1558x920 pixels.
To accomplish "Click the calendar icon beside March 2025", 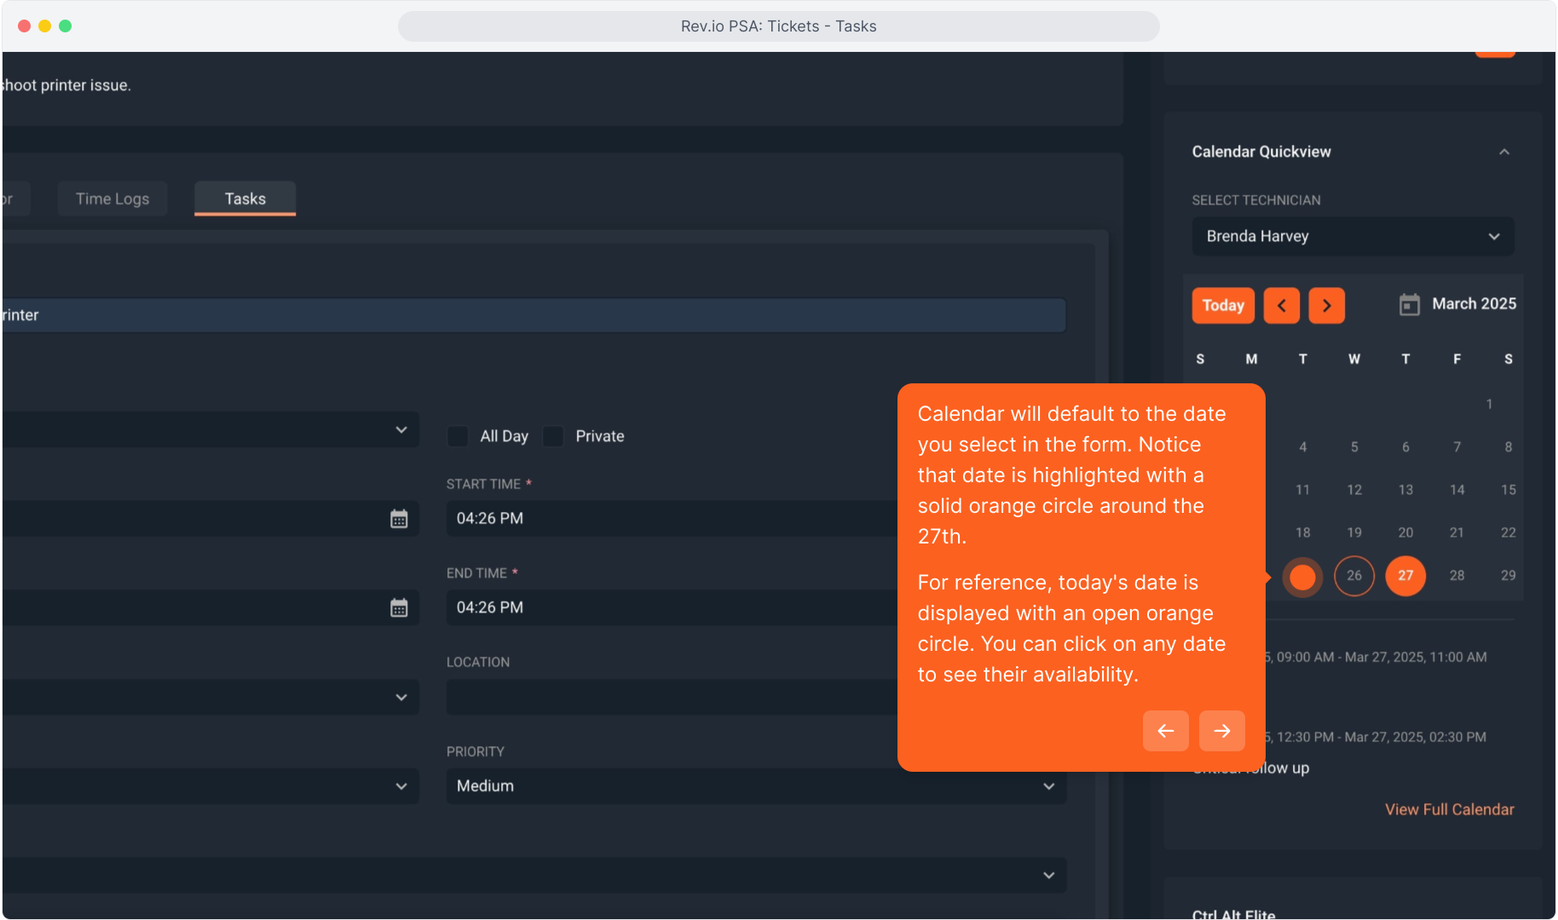I will [x=1409, y=305].
